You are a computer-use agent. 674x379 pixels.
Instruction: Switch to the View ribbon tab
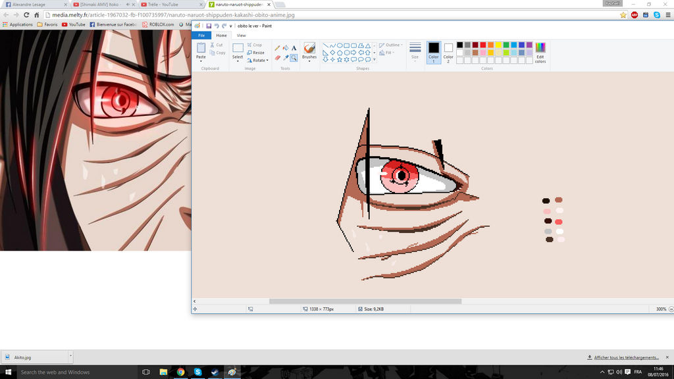(x=241, y=36)
